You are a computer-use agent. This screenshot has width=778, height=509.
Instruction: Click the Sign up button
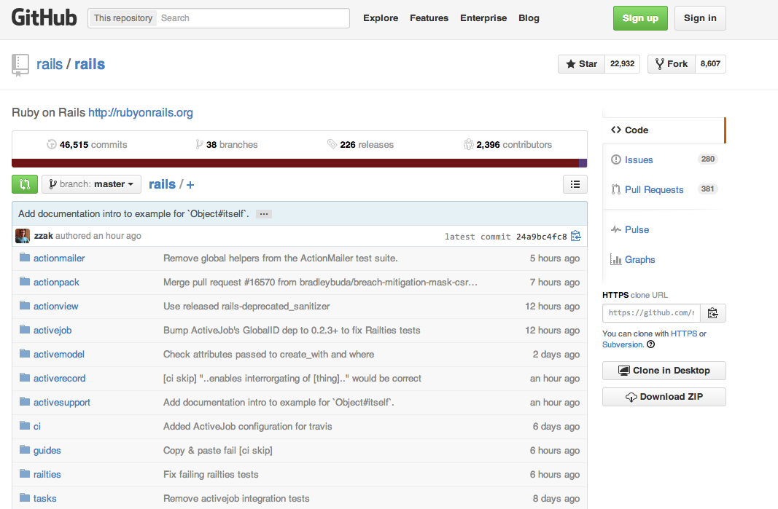(639, 17)
